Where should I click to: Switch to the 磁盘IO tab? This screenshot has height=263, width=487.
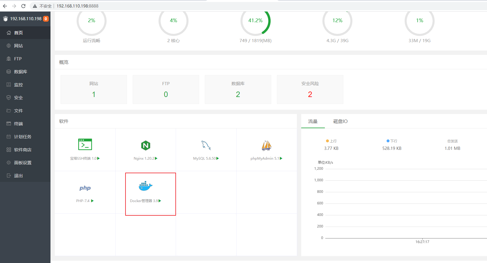coord(340,122)
